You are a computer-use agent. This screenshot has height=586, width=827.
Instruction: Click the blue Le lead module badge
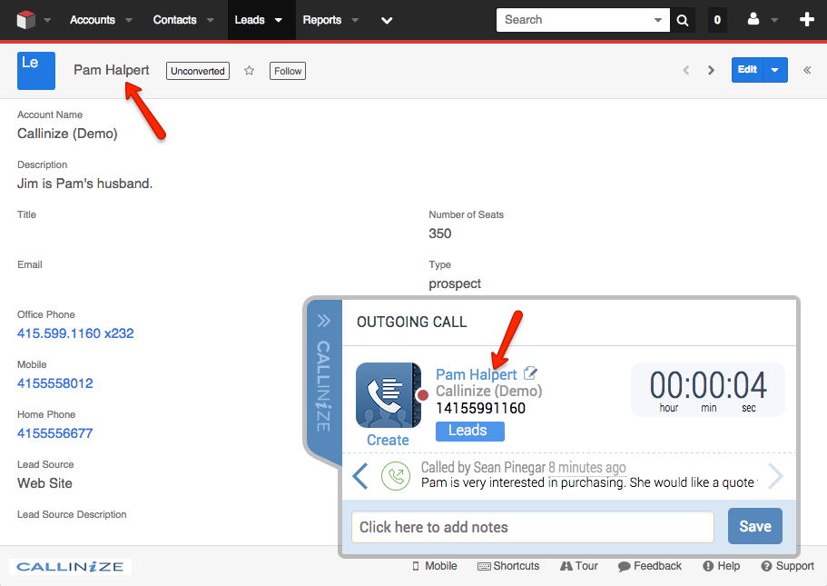click(36, 71)
